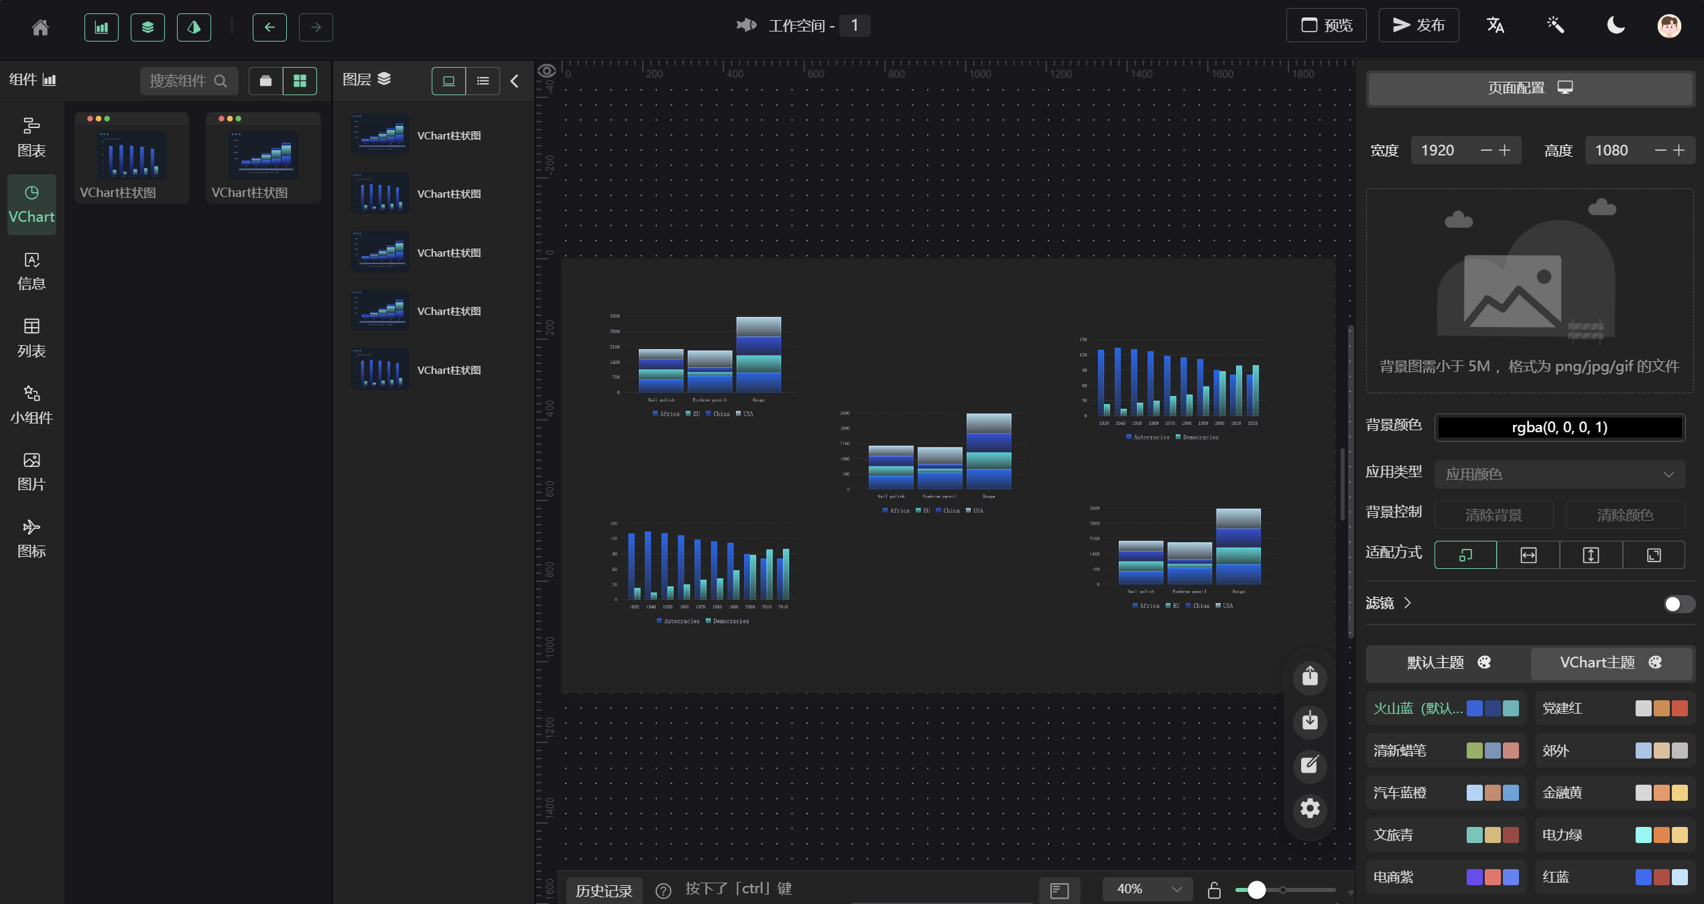Toggle the chart components panel button
The height and width of the screenshot is (904, 1704).
pos(101,27)
